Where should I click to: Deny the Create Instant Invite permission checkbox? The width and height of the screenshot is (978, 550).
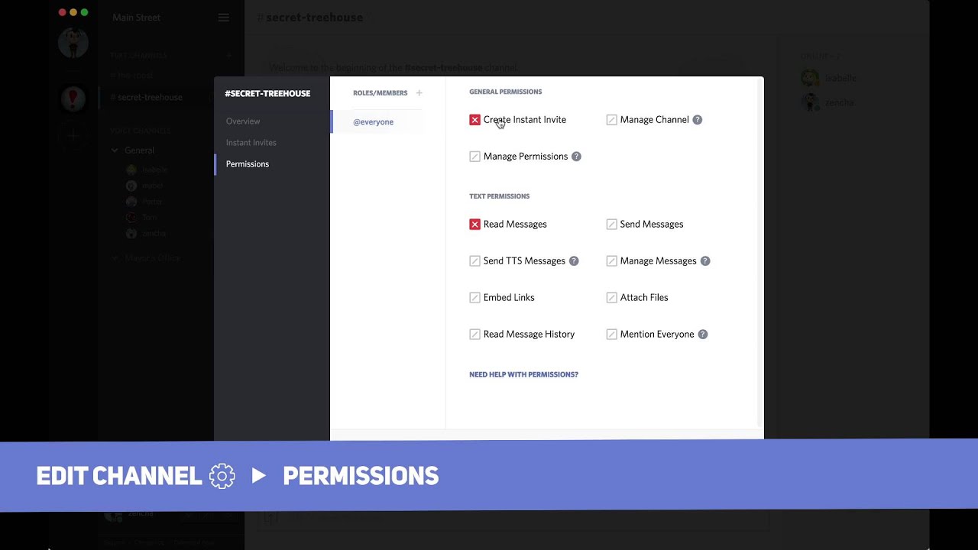(x=475, y=120)
